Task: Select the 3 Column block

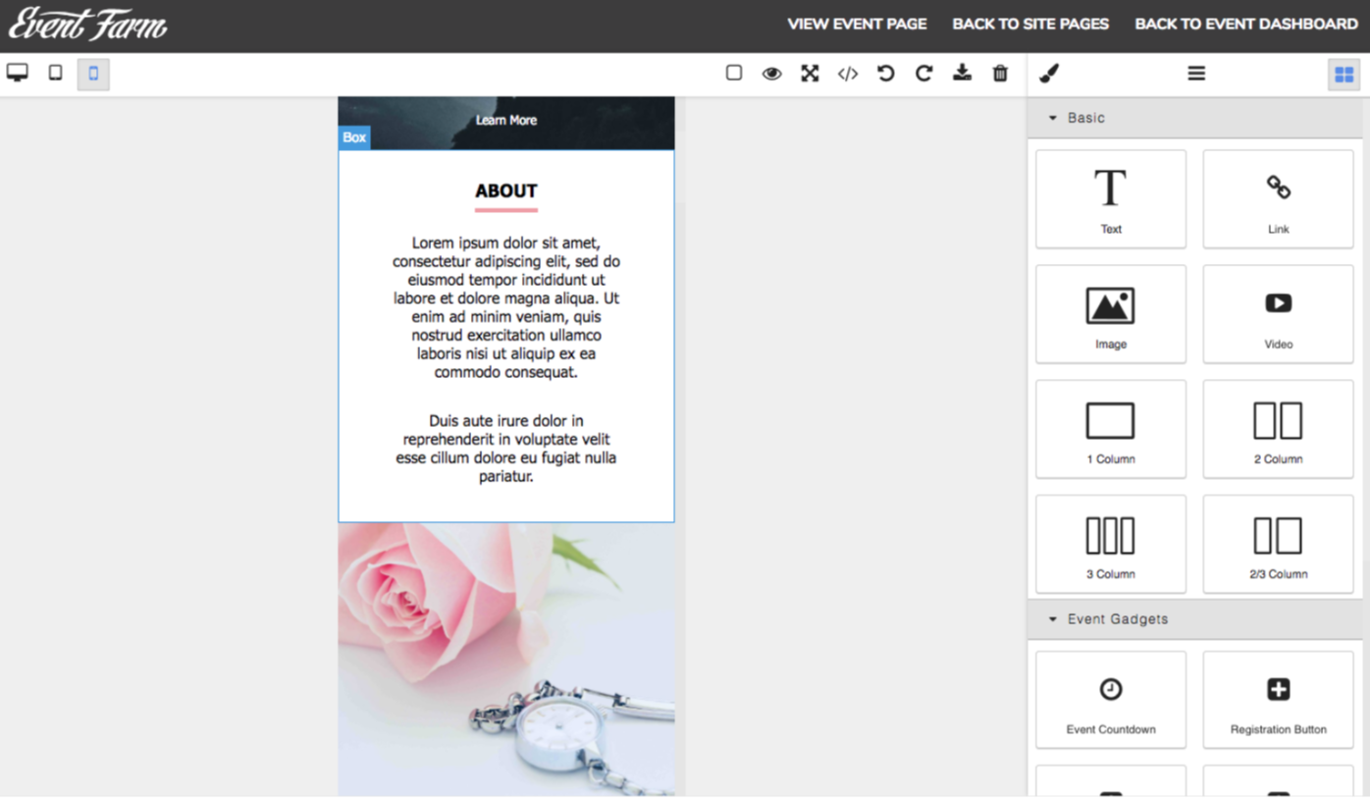Action: point(1111,544)
